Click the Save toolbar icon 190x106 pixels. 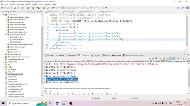pyautogui.click(x=7, y=8)
